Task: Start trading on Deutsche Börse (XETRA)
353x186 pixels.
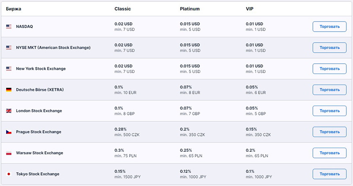Action: coord(329,90)
